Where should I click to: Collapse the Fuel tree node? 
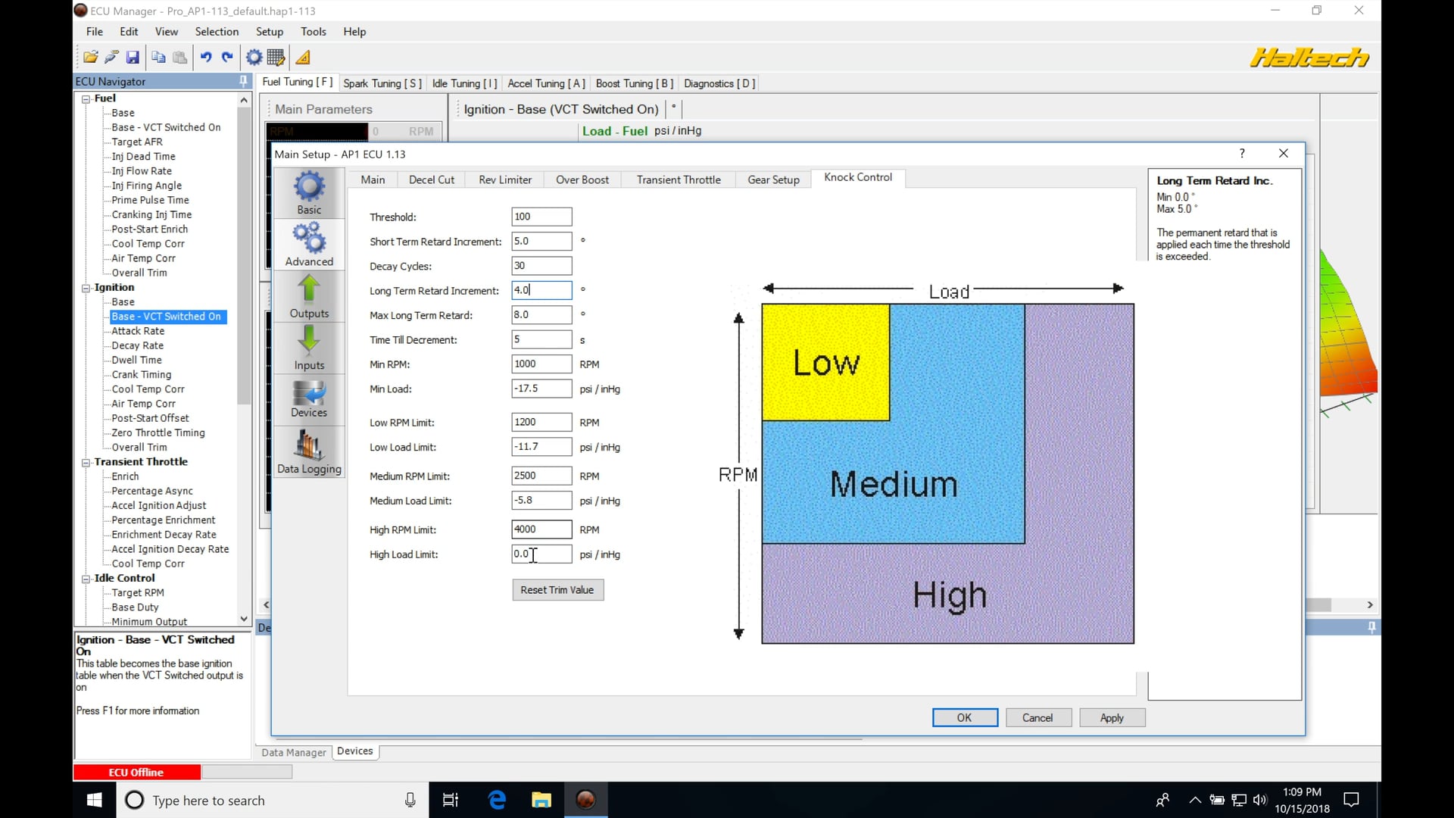click(x=86, y=98)
